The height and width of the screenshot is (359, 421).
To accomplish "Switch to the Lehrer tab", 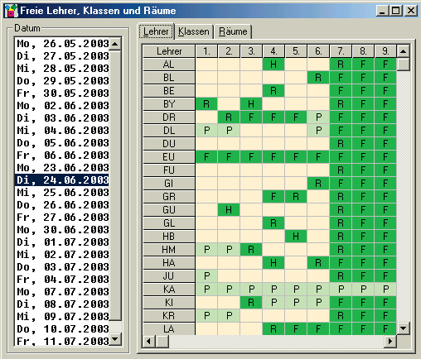I will tap(156, 31).
